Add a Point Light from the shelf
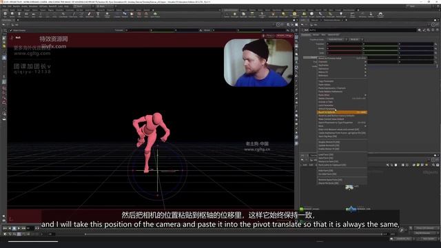Image resolution: width=441 pixels, height=248 pixels. tap(234, 14)
